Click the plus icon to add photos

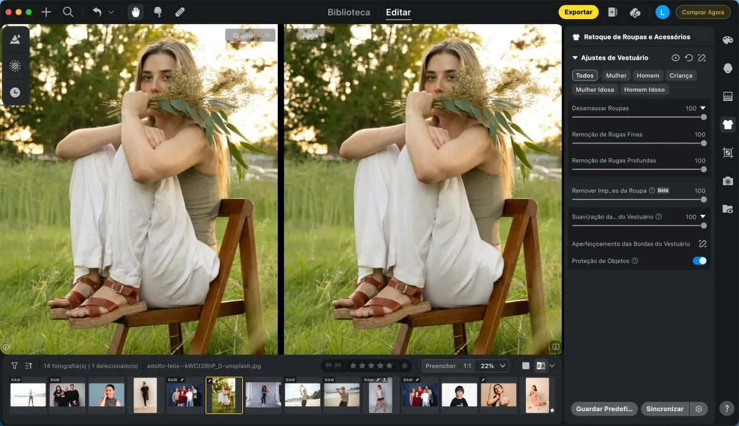tap(46, 12)
